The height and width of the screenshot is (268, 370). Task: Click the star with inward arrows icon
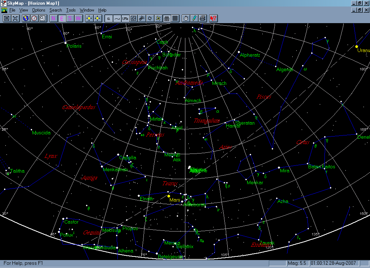click(98, 18)
